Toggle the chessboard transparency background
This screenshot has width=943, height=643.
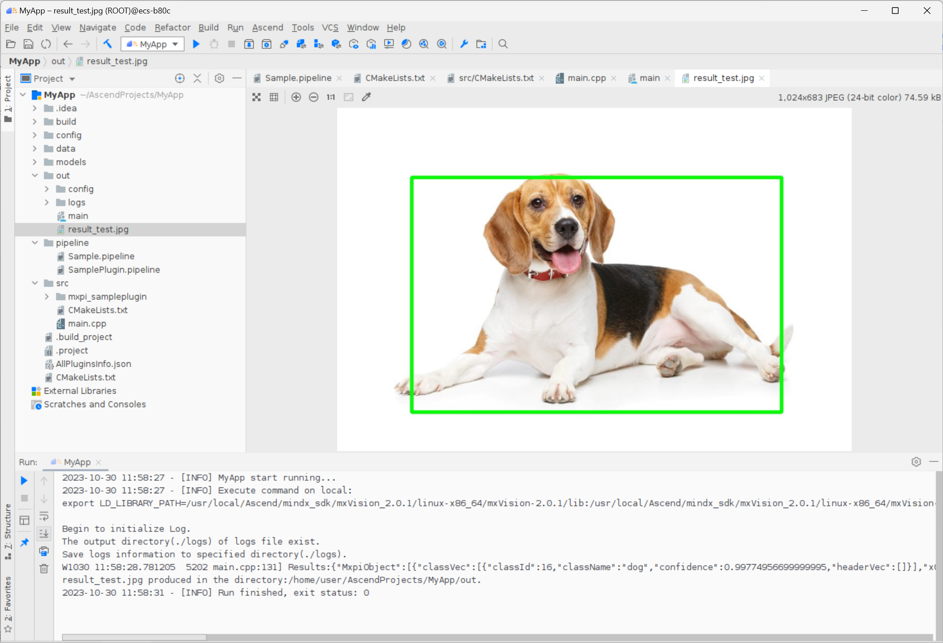point(256,97)
